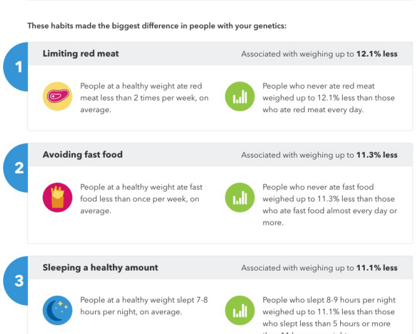Click the blue number 1 badge
This screenshot has width=418, height=334.
click(15, 67)
